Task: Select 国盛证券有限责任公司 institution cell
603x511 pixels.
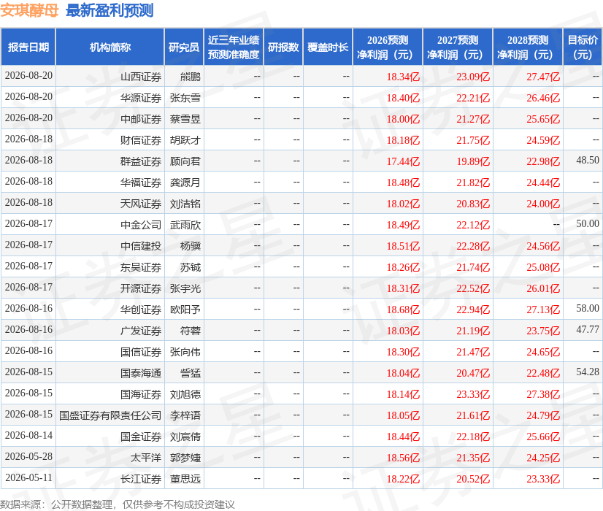Action: pyautogui.click(x=110, y=415)
